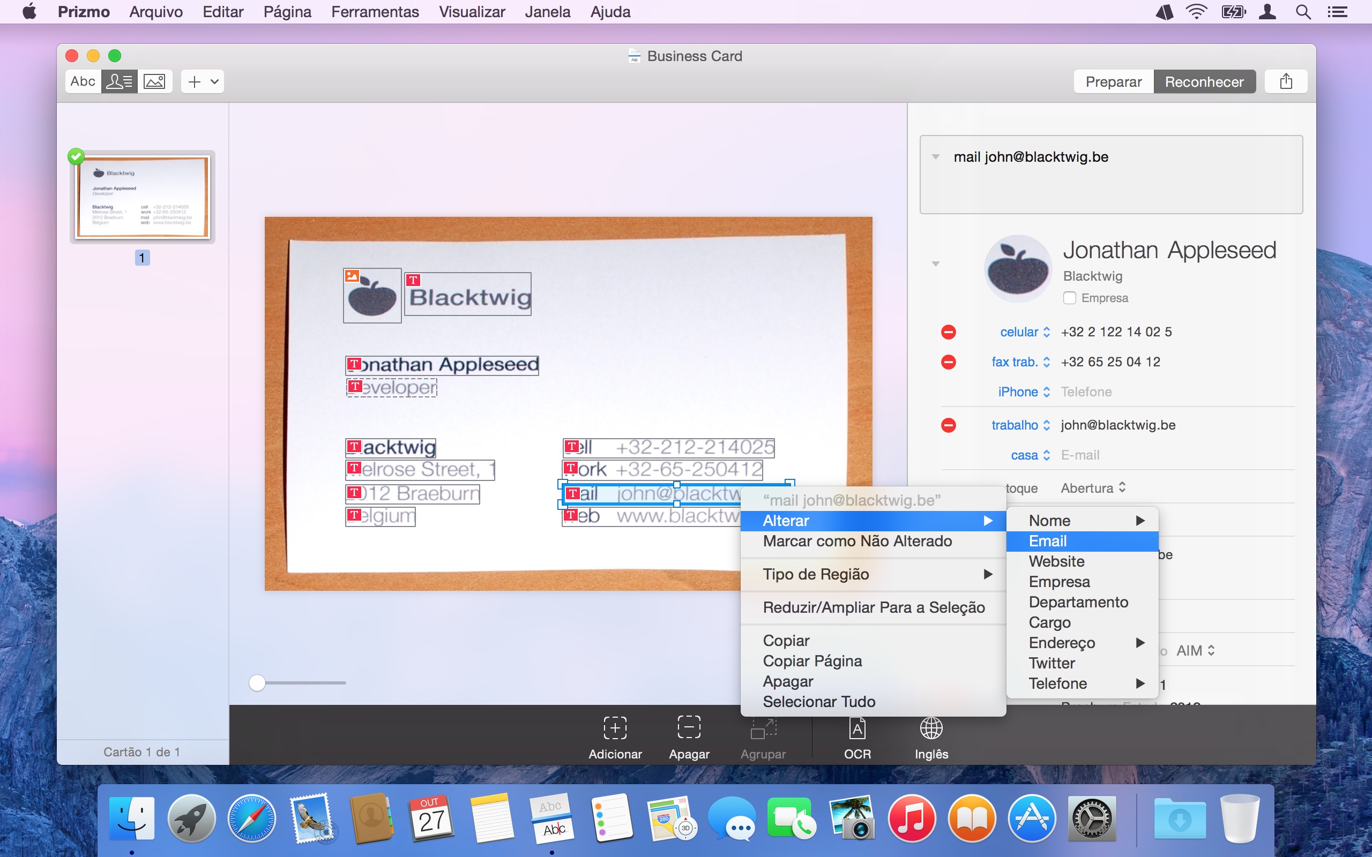Image resolution: width=1372 pixels, height=857 pixels.
Task: Open Spotlight search in menu bar
Action: (1303, 12)
